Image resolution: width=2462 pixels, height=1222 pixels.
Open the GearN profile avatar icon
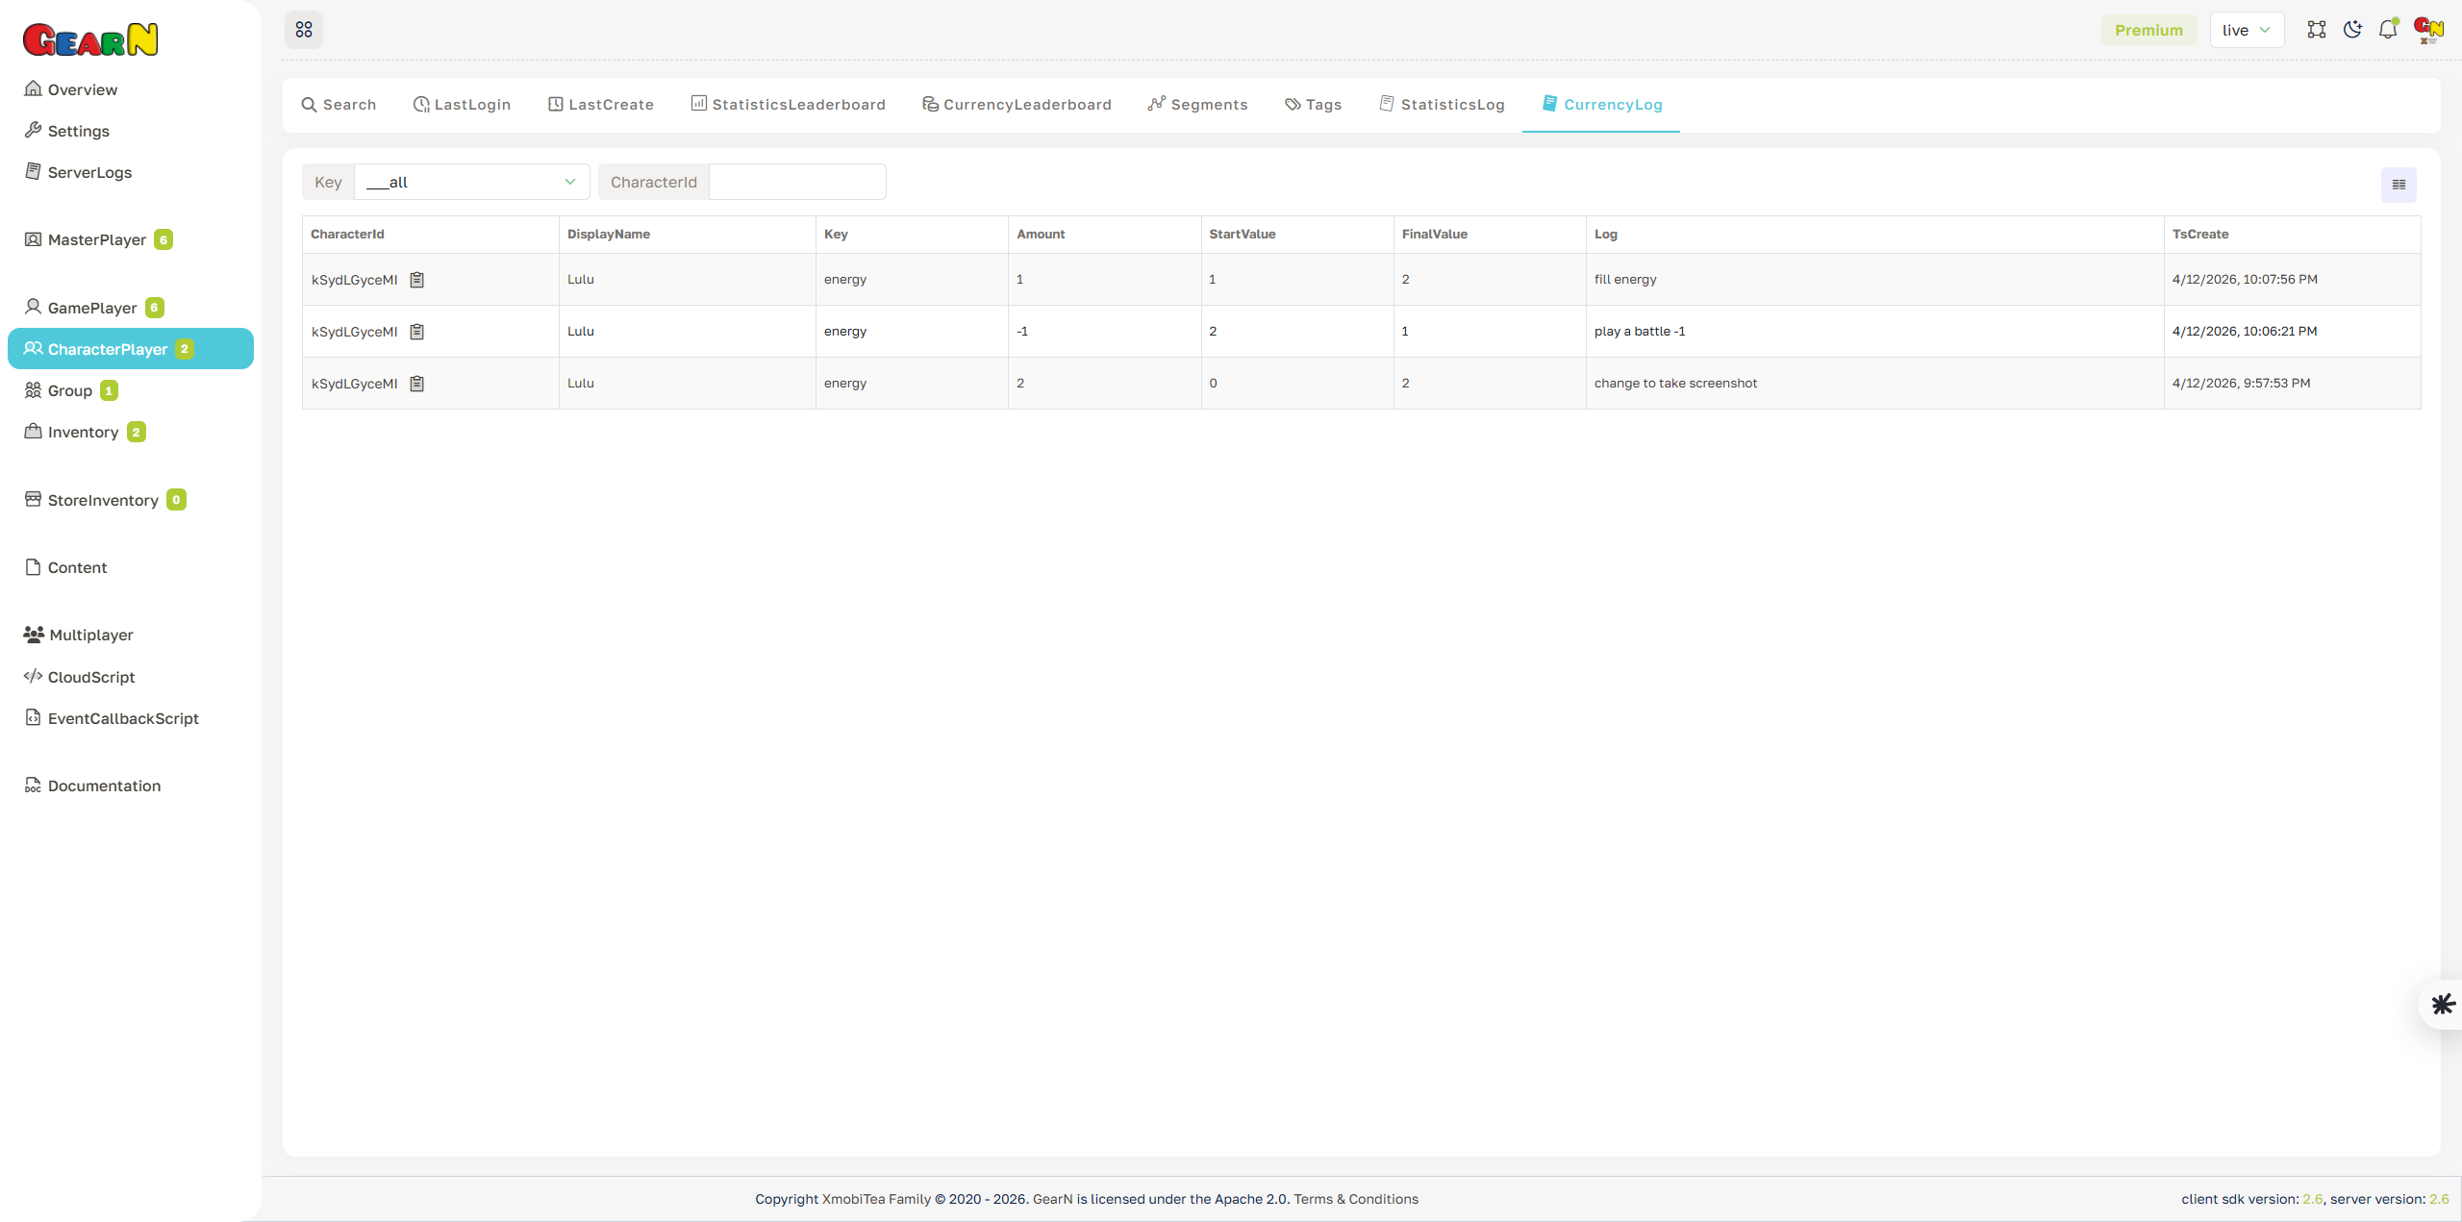pos(2427,29)
